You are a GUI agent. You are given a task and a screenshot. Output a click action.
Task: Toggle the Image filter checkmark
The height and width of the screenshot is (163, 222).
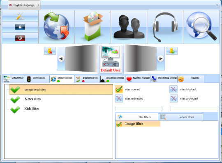click(x=119, y=124)
